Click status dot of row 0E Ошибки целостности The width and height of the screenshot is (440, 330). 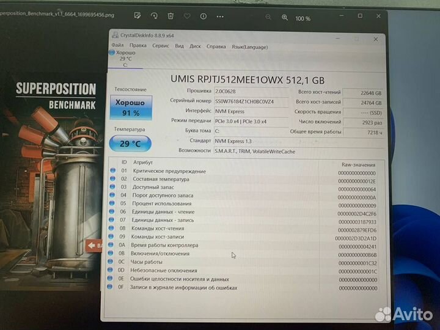coord(110,278)
